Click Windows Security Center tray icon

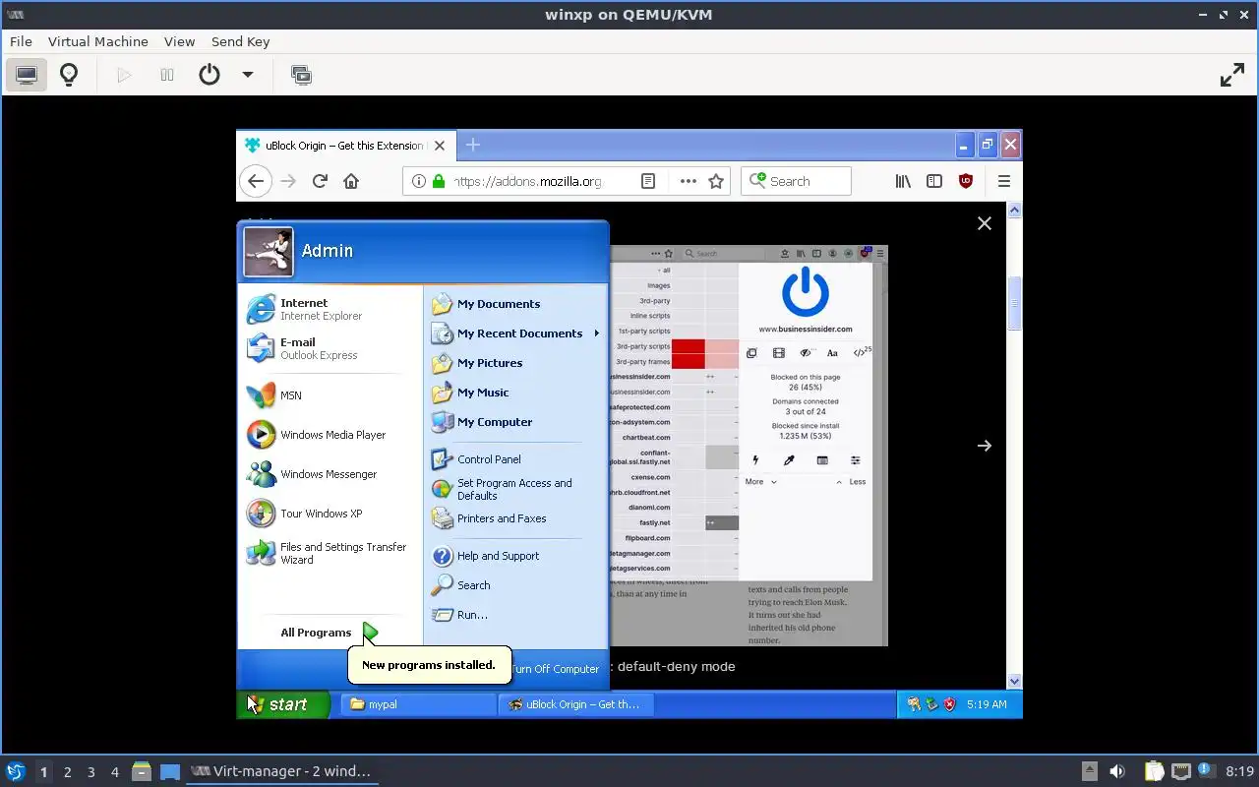click(x=949, y=704)
